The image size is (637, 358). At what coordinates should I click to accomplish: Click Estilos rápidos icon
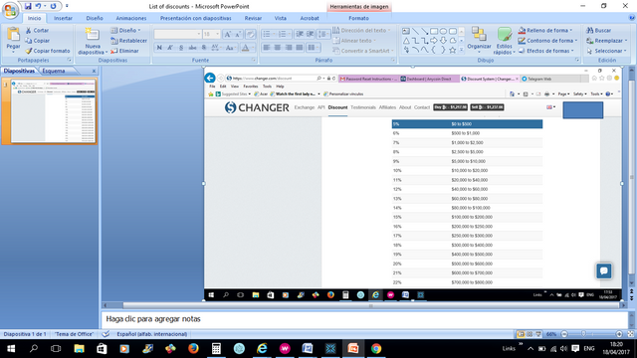click(505, 34)
